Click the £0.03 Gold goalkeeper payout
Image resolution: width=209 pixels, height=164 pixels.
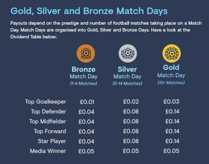pyautogui.click(x=171, y=102)
